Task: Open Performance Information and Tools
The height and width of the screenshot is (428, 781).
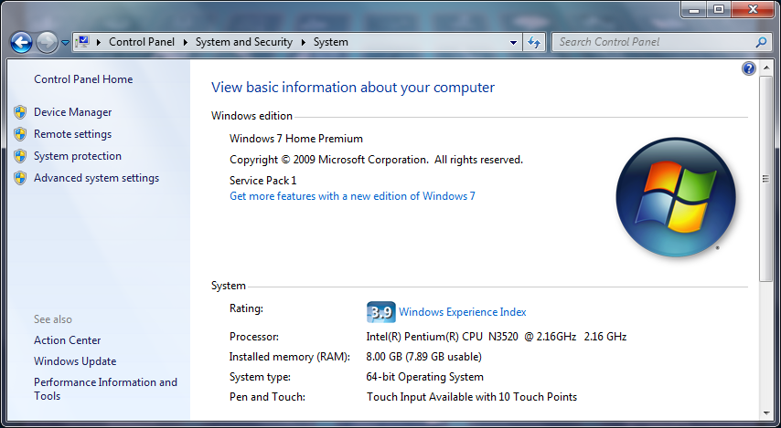Action: click(105, 389)
